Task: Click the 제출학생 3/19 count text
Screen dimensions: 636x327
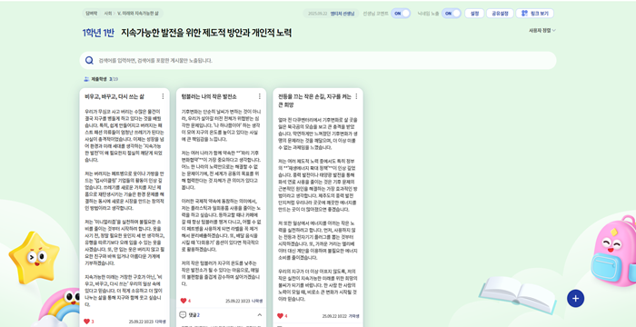Action: (104, 79)
